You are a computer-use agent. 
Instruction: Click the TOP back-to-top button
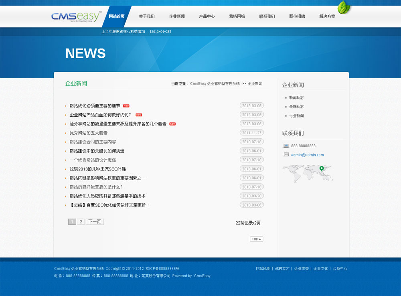coord(256,239)
